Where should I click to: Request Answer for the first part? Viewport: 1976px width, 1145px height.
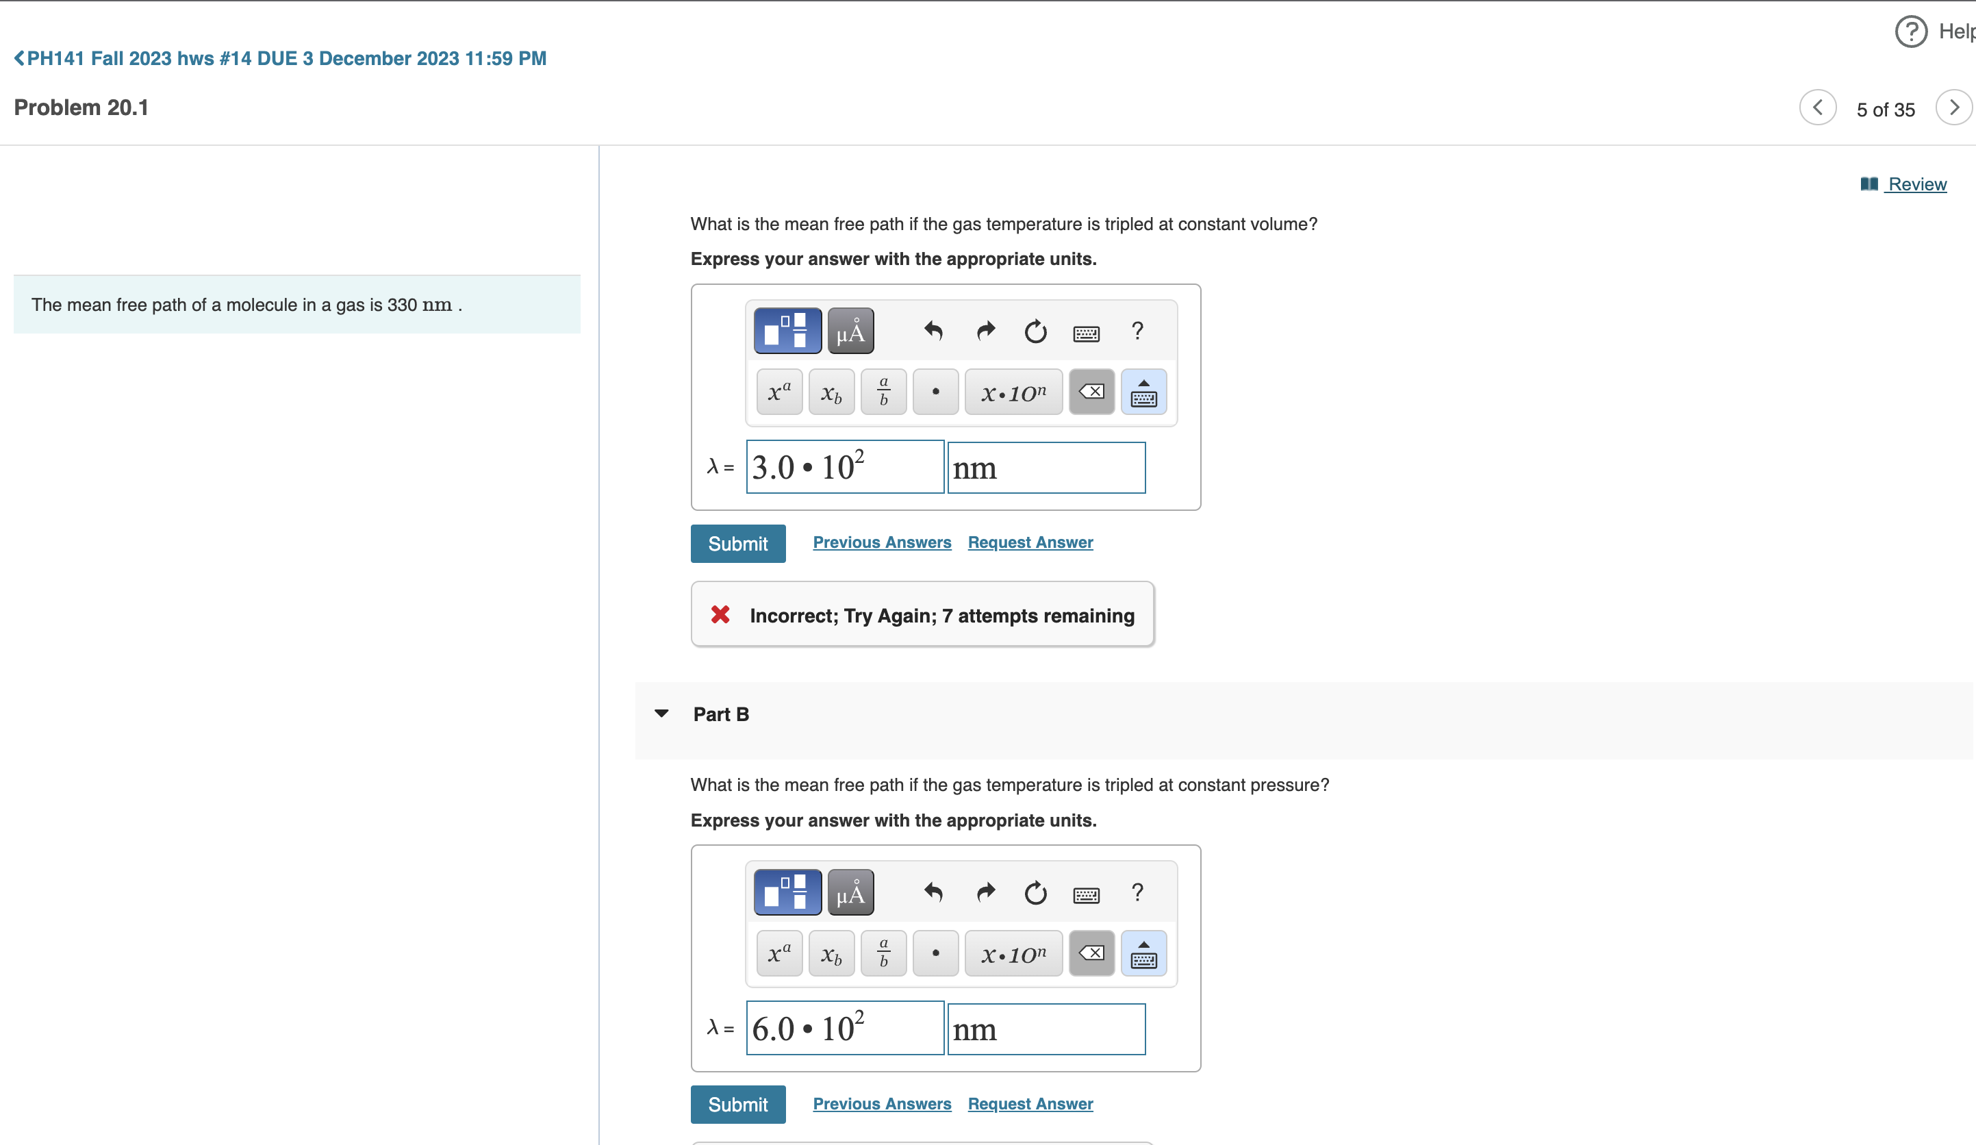1030,542
